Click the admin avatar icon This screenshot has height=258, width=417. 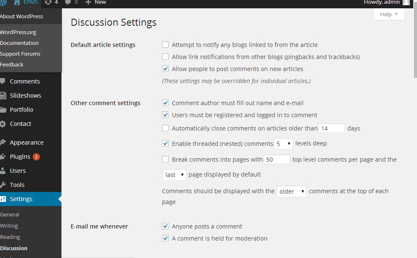(x=406, y=2)
